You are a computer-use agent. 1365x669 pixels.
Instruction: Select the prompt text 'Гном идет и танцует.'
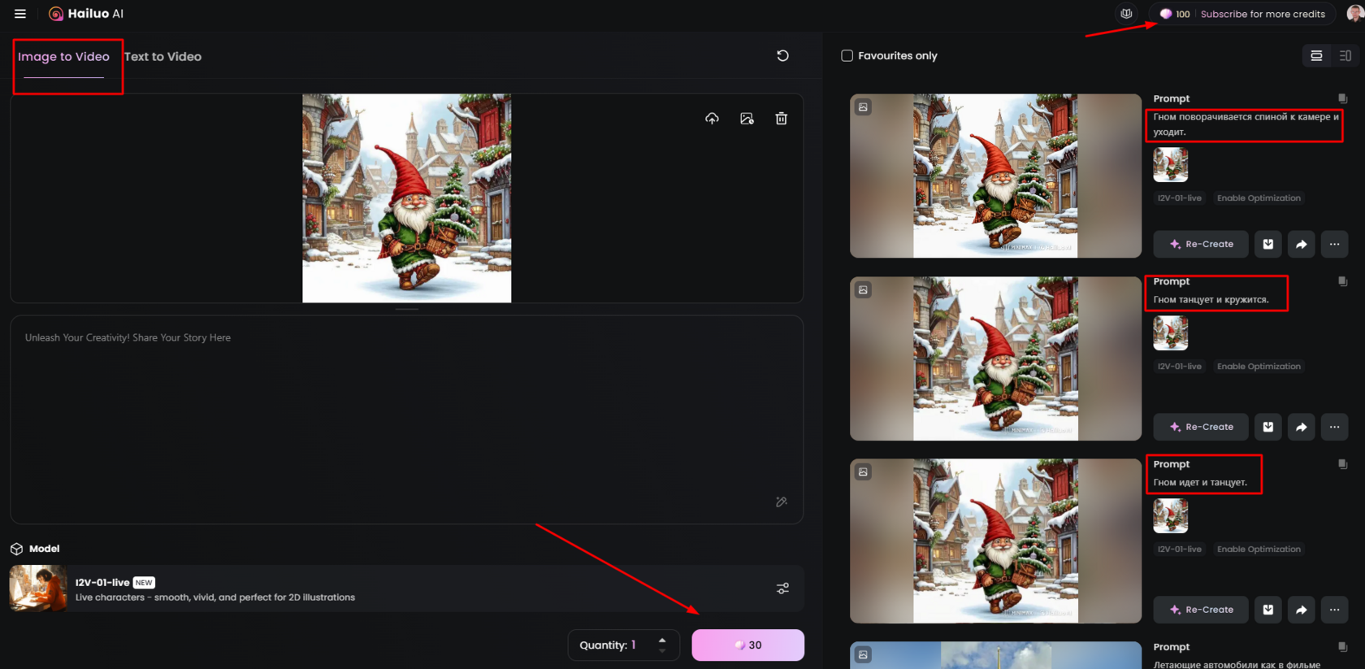[x=1200, y=483]
